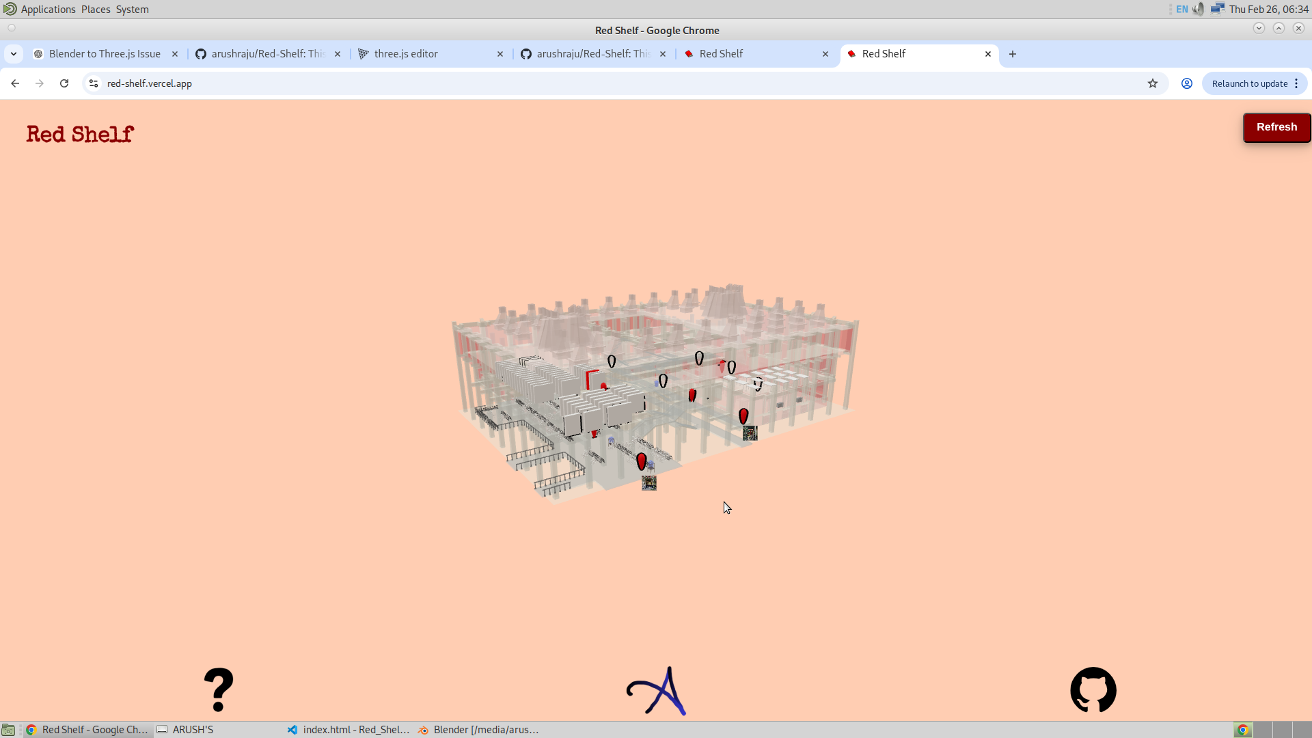Open the Chrome profile icon
The image size is (1312, 738).
coord(1186,83)
